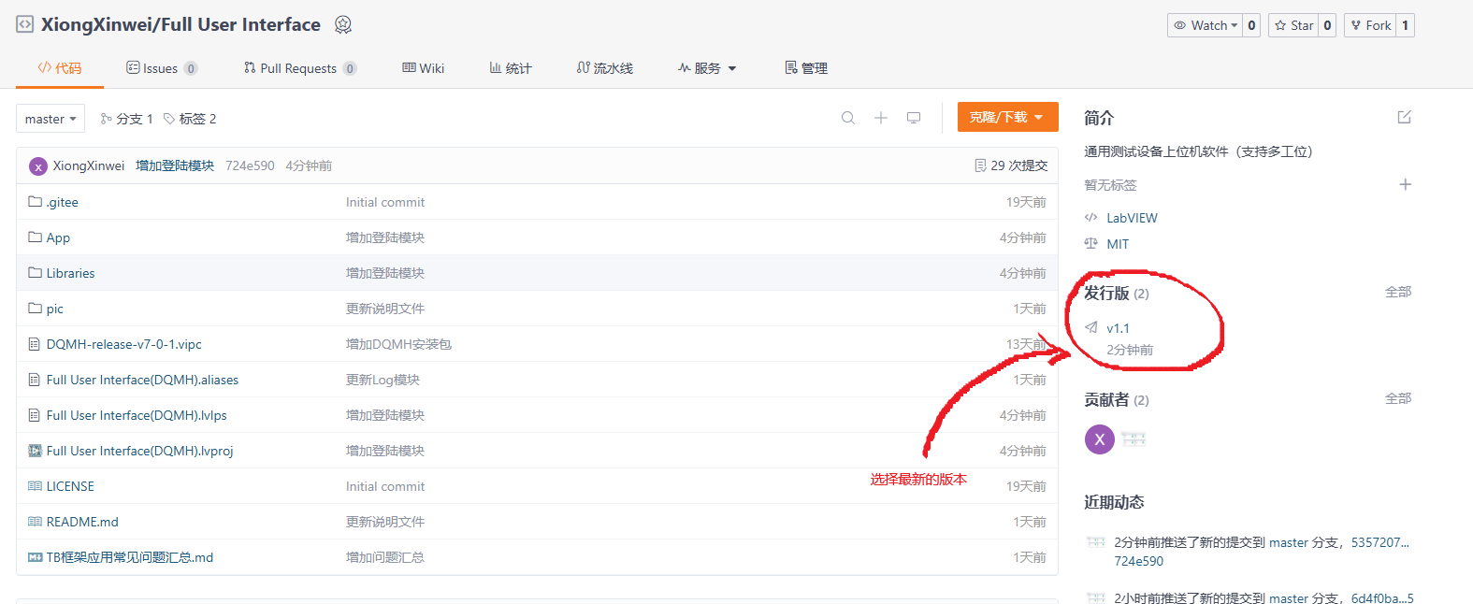Open the Pull Requests tab
This screenshot has width=1473, height=604.
tap(298, 68)
